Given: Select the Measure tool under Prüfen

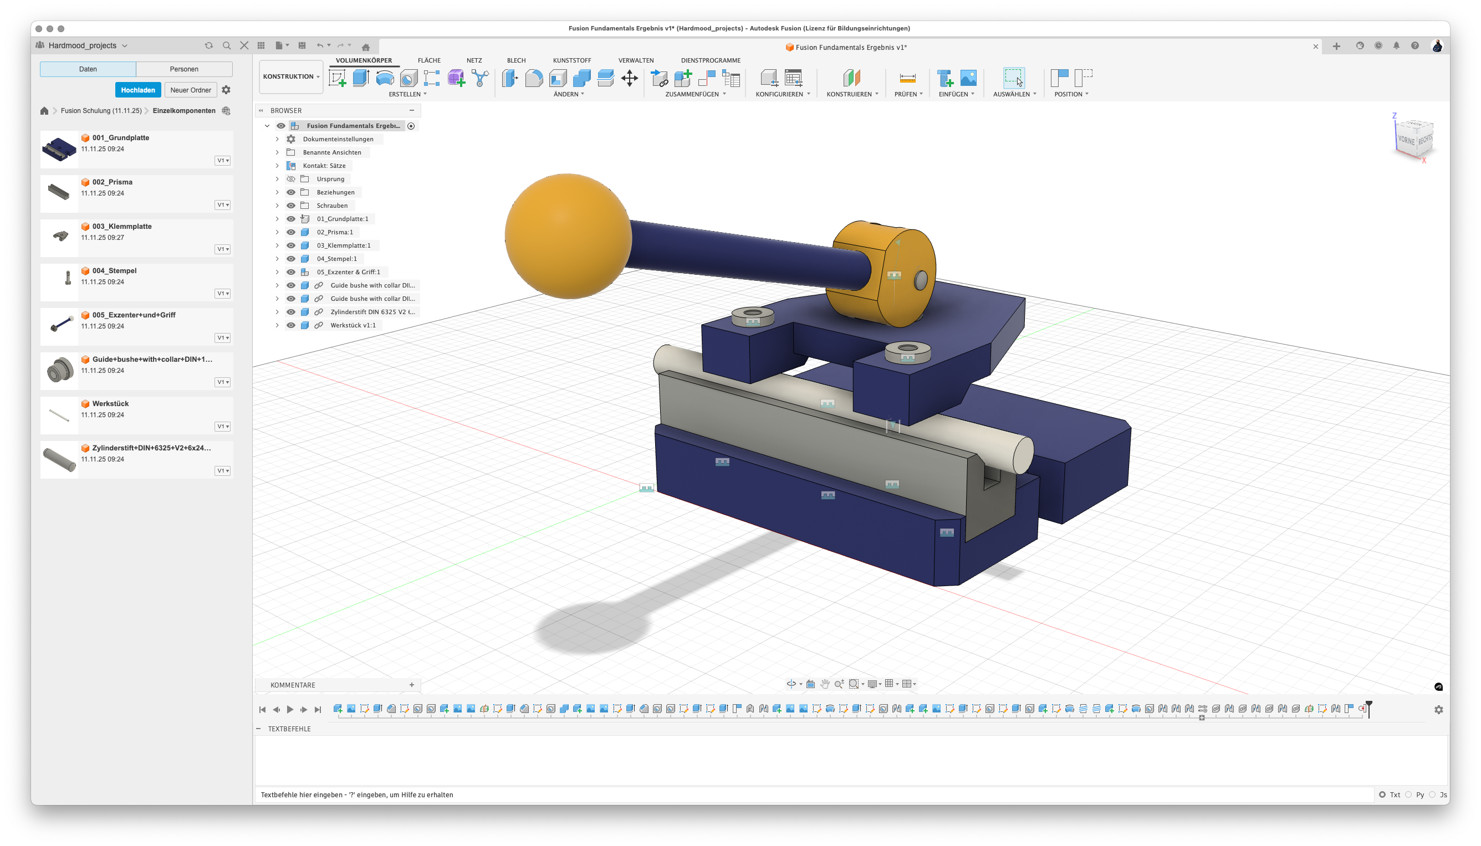Looking at the screenshot, I should pos(907,78).
